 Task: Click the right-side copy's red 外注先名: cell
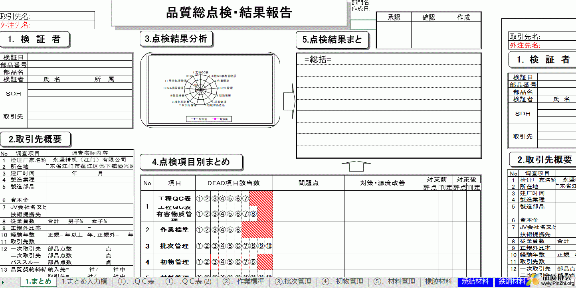pyautogui.click(x=542, y=45)
